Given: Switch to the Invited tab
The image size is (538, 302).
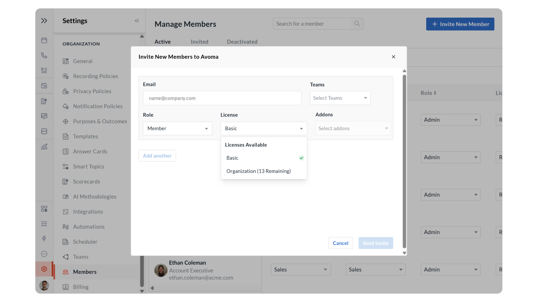Looking at the screenshot, I should click(x=200, y=42).
